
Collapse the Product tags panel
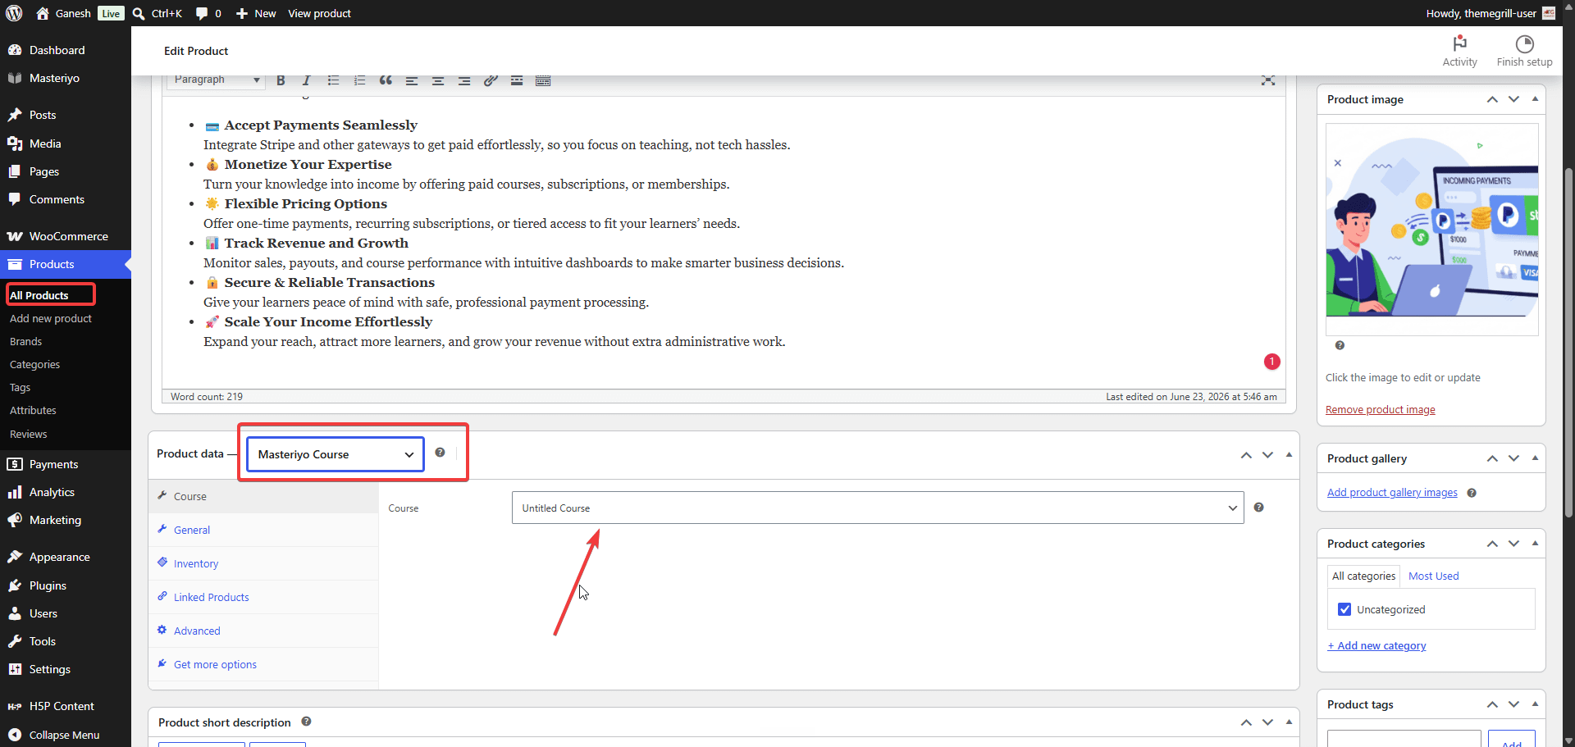(x=1535, y=704)
